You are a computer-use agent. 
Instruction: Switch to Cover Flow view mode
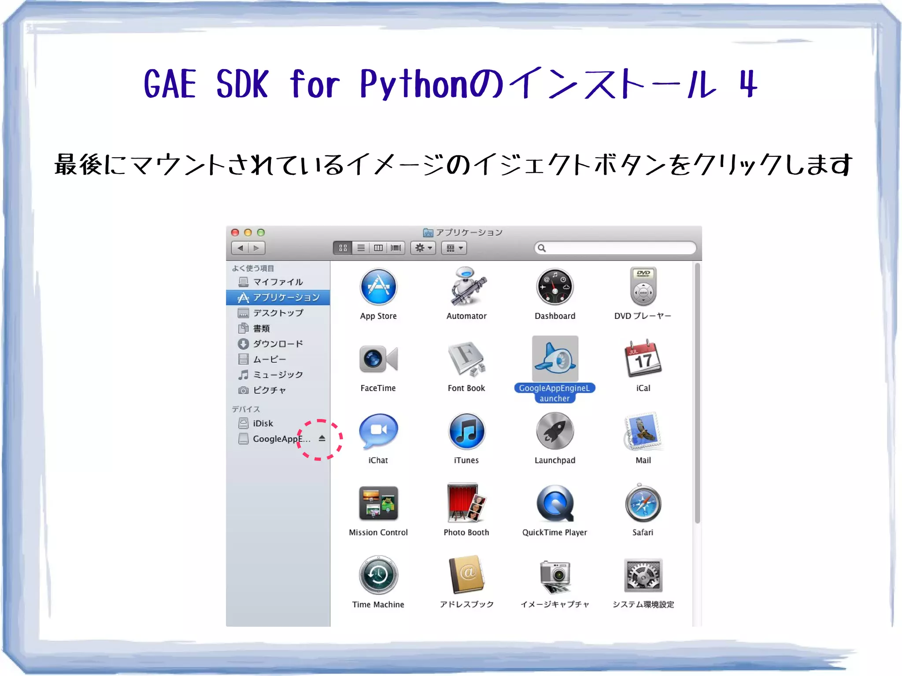396,248
